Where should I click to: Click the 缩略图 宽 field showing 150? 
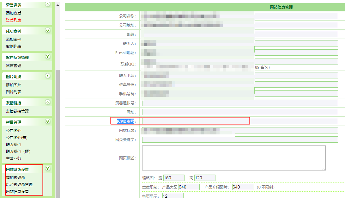174,178
